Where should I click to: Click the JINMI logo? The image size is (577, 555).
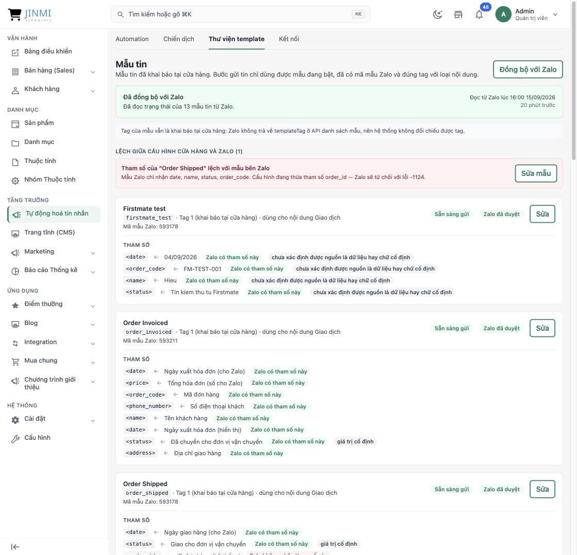29,14
